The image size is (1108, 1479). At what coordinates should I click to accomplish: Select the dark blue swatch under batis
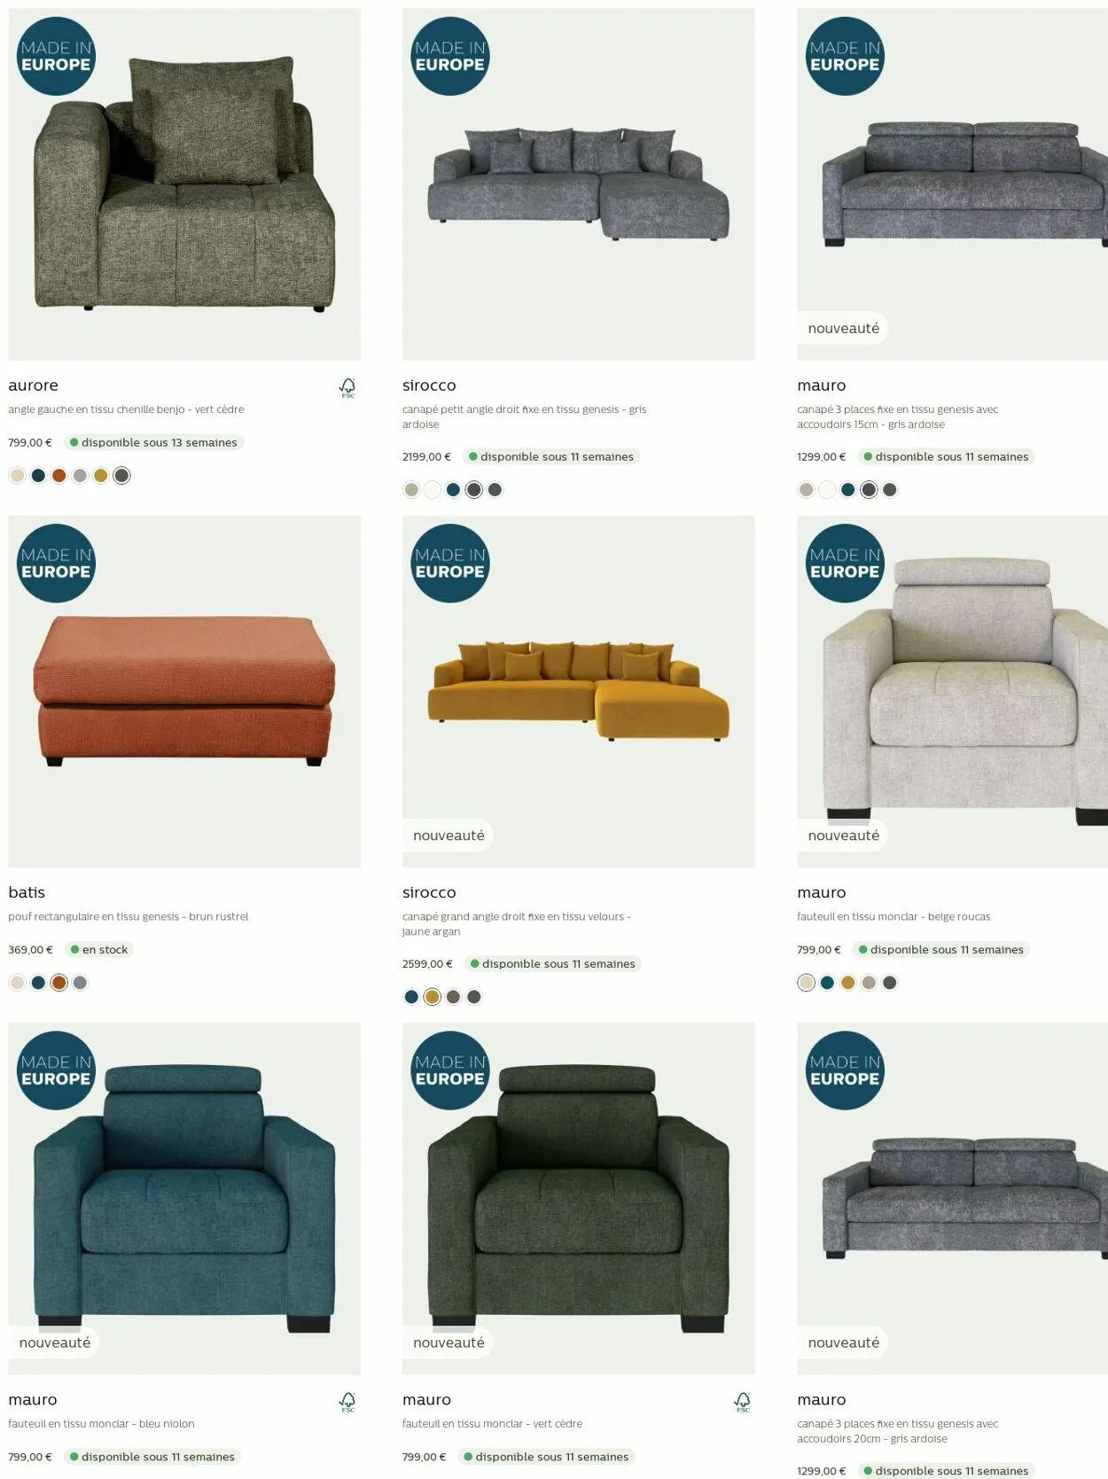coord(38,983)
